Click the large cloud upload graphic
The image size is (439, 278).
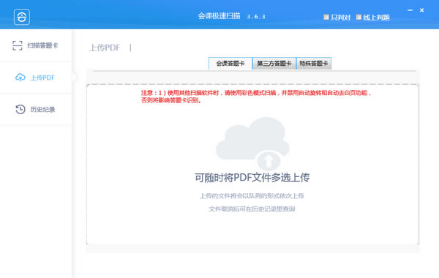253,143
